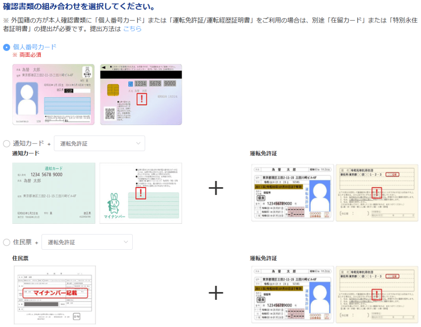The width and height of the screenshot is (421, 327).
Task: Click the 住民票 sample document image
Action: click(55, 295)
